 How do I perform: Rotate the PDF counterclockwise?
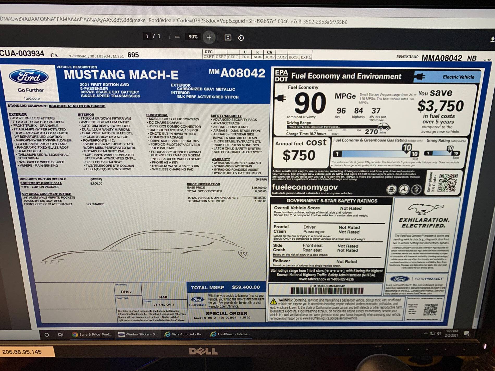(241, 37)
